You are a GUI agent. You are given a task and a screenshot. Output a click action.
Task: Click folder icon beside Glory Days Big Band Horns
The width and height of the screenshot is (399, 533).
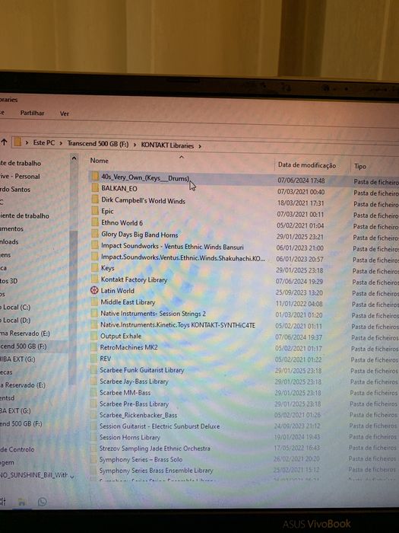(x=95, y=235)
